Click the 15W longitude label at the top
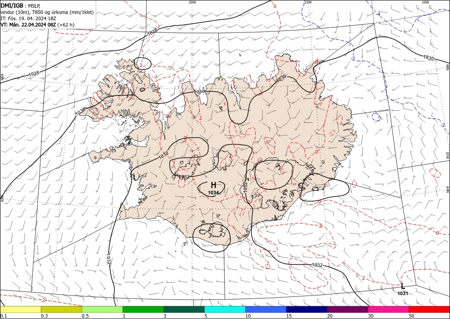Screen dimensions: 450x319 pyautogui.click(x=308, y=2)
